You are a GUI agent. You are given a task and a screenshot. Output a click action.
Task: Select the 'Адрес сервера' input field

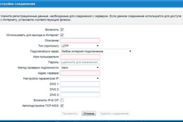[80, 73]
